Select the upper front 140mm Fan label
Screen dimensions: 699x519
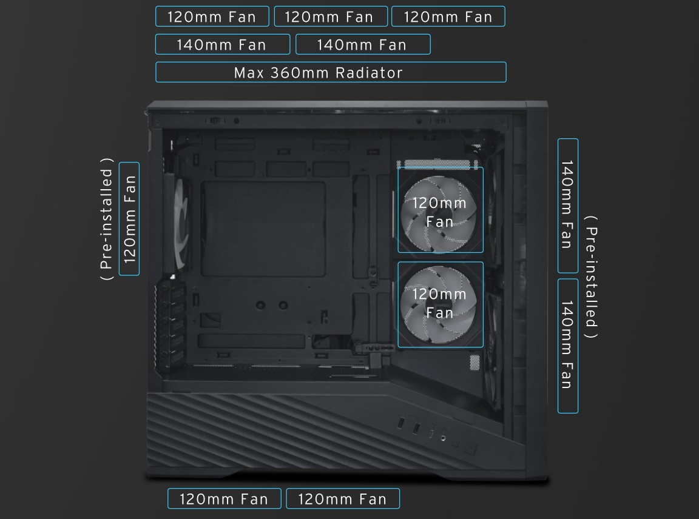click(x=568, y=206)
